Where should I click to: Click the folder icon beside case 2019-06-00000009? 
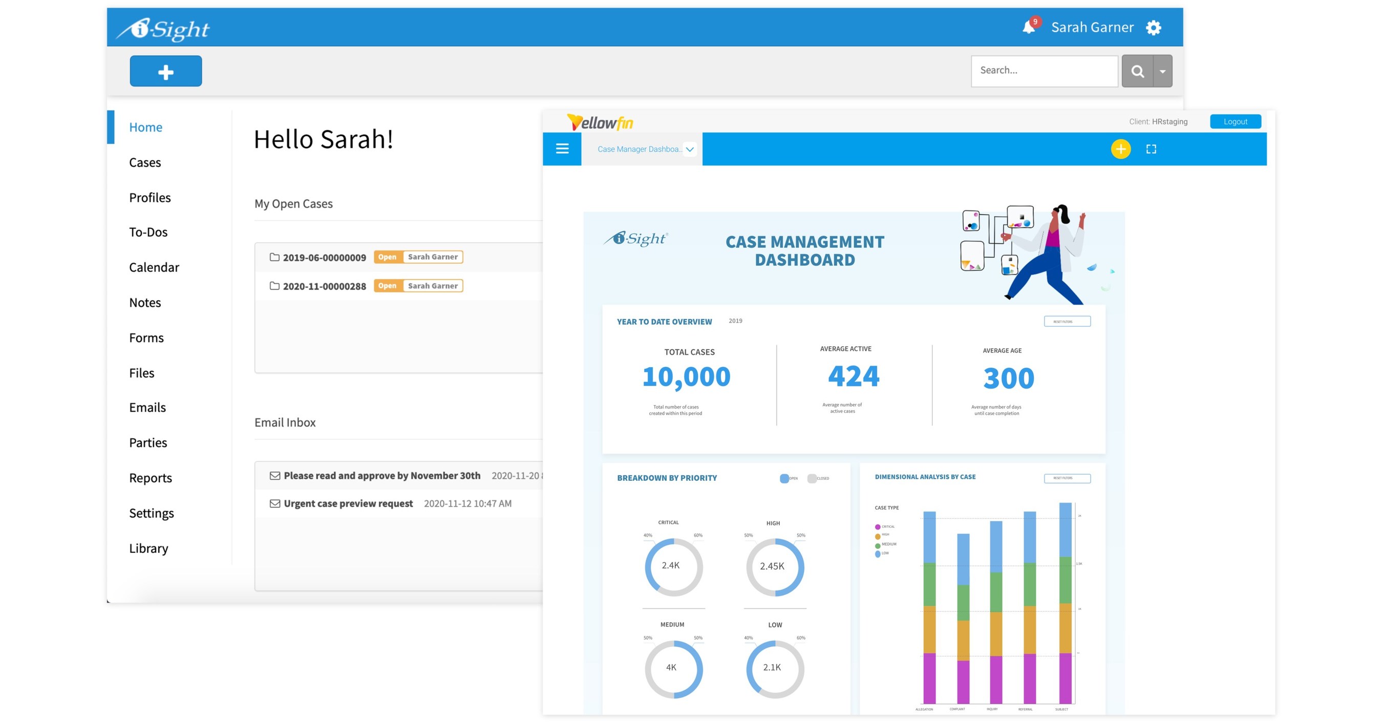point(274,257)
